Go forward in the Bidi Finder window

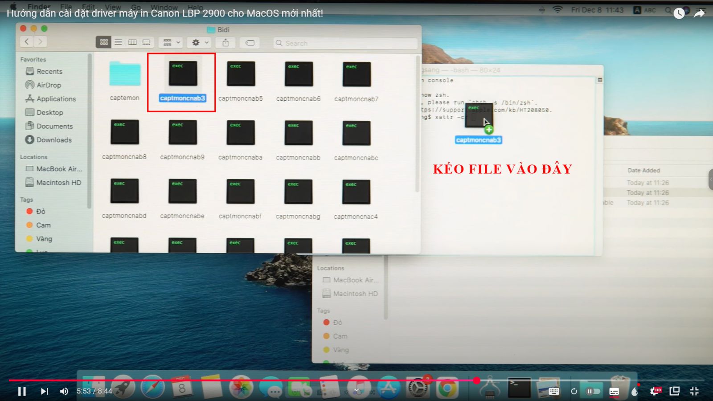coord(40,42)
